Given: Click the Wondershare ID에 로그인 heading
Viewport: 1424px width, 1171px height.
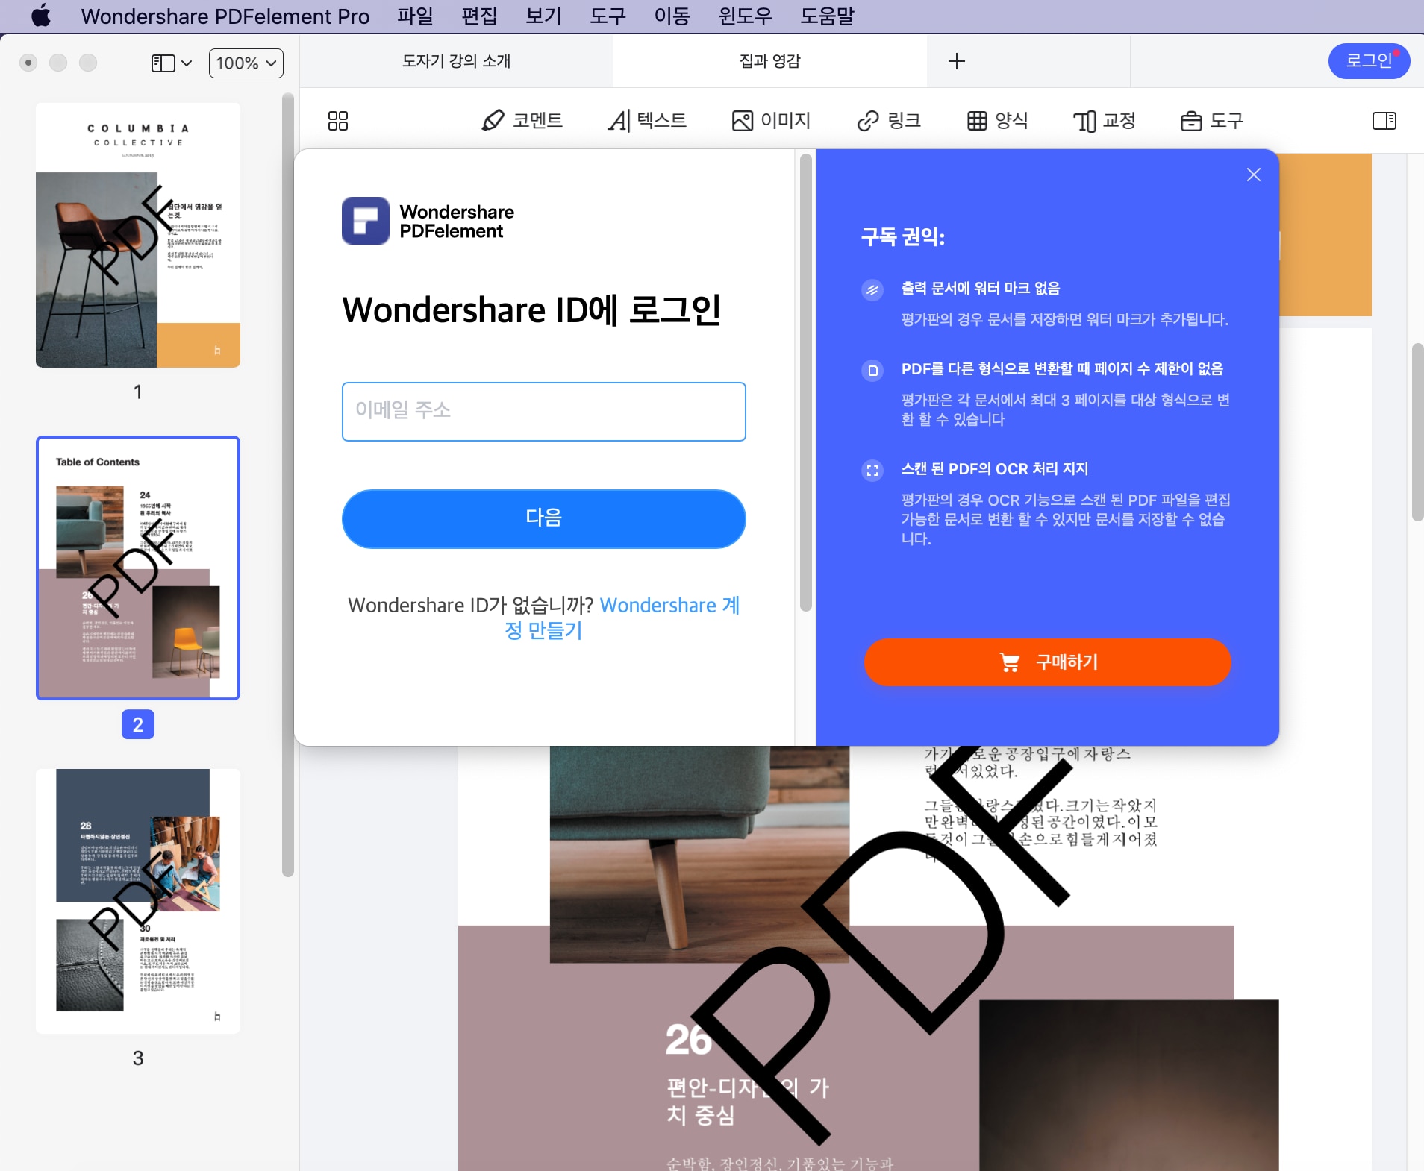Looking at the screenshot, I should (x=531, y=310).
